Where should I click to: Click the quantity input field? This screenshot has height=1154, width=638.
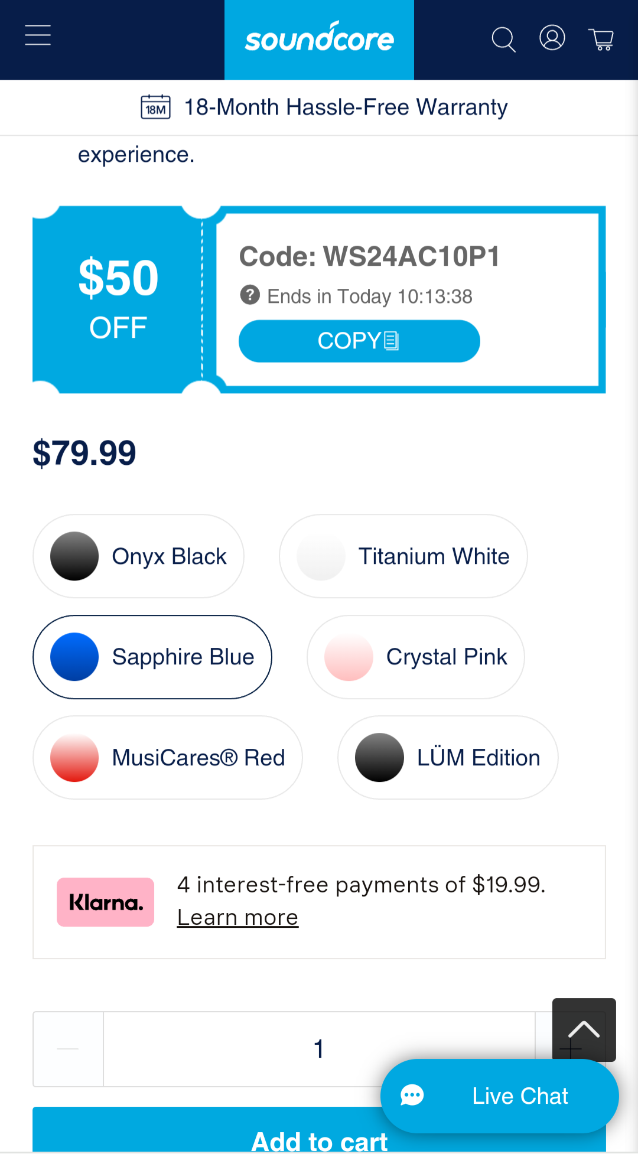pos(319,1049)
